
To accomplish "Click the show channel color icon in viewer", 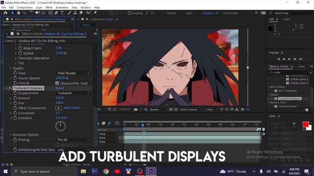I will tap(146, 110).
